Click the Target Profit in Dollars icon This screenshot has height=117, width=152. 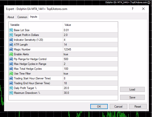[x=11, y=35]
